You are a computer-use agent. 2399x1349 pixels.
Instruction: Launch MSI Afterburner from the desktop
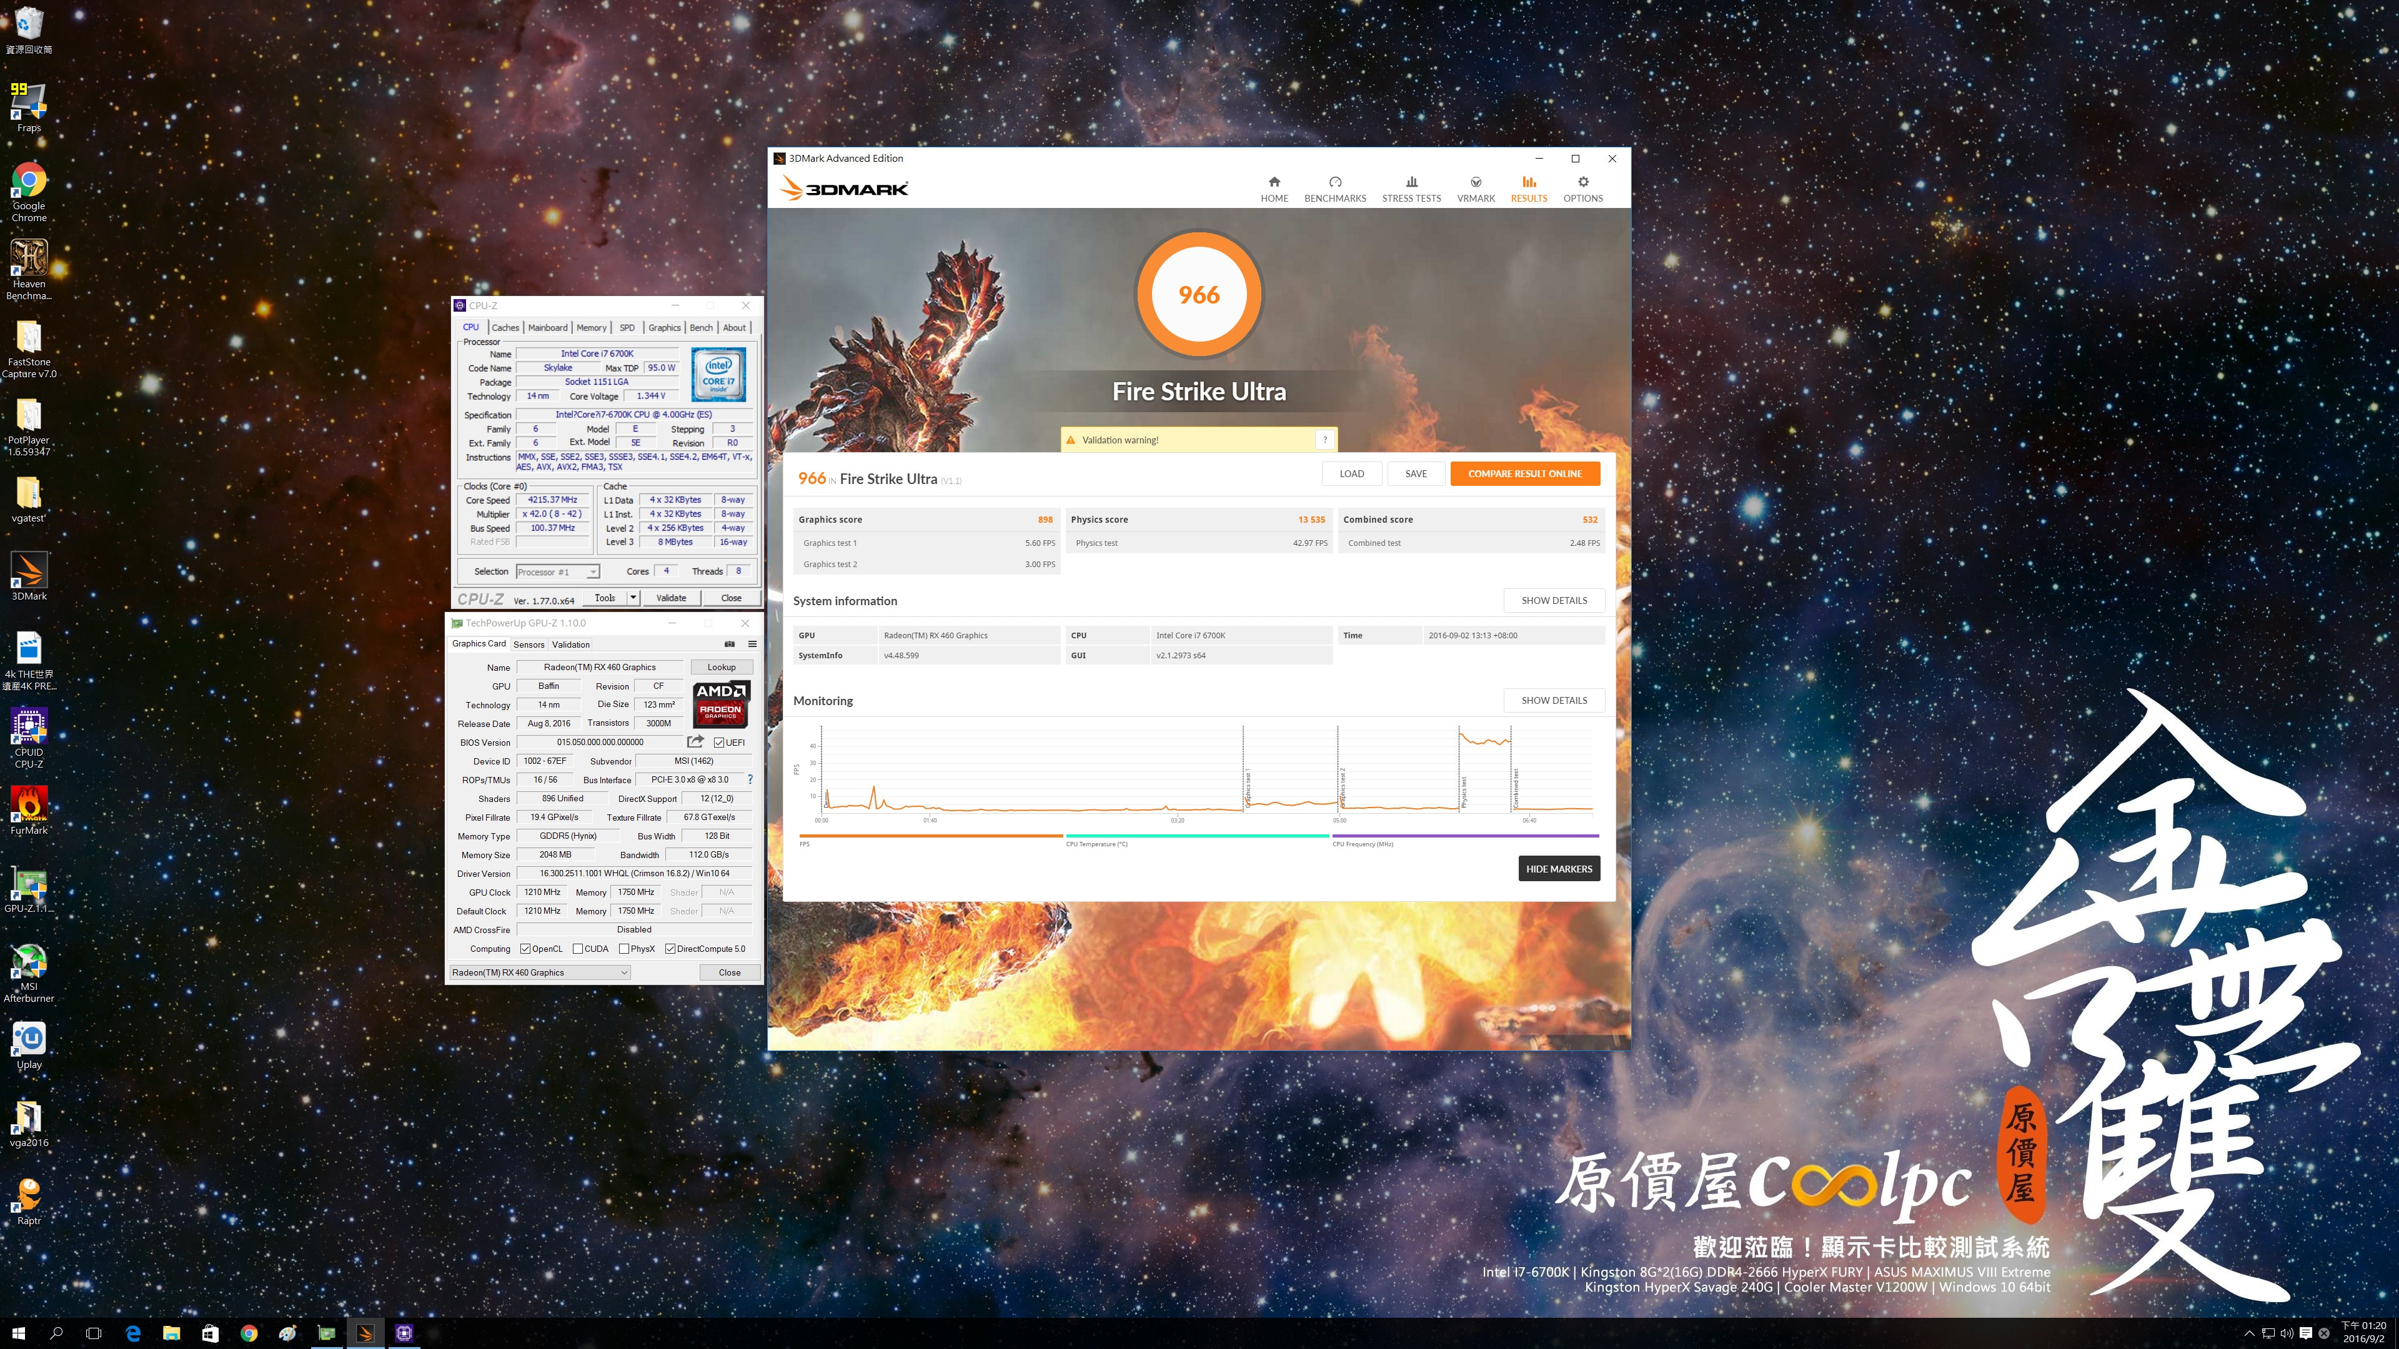tap(29, 972)
